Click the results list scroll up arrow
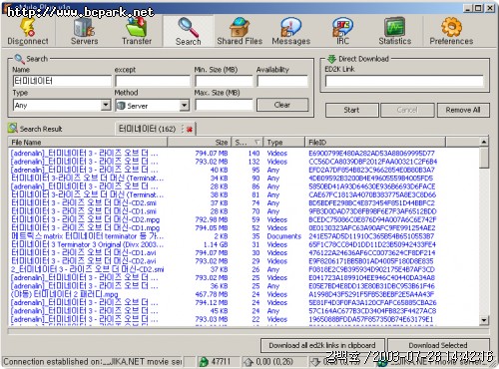This screenshot has height=369, width=499. (484, 142)
